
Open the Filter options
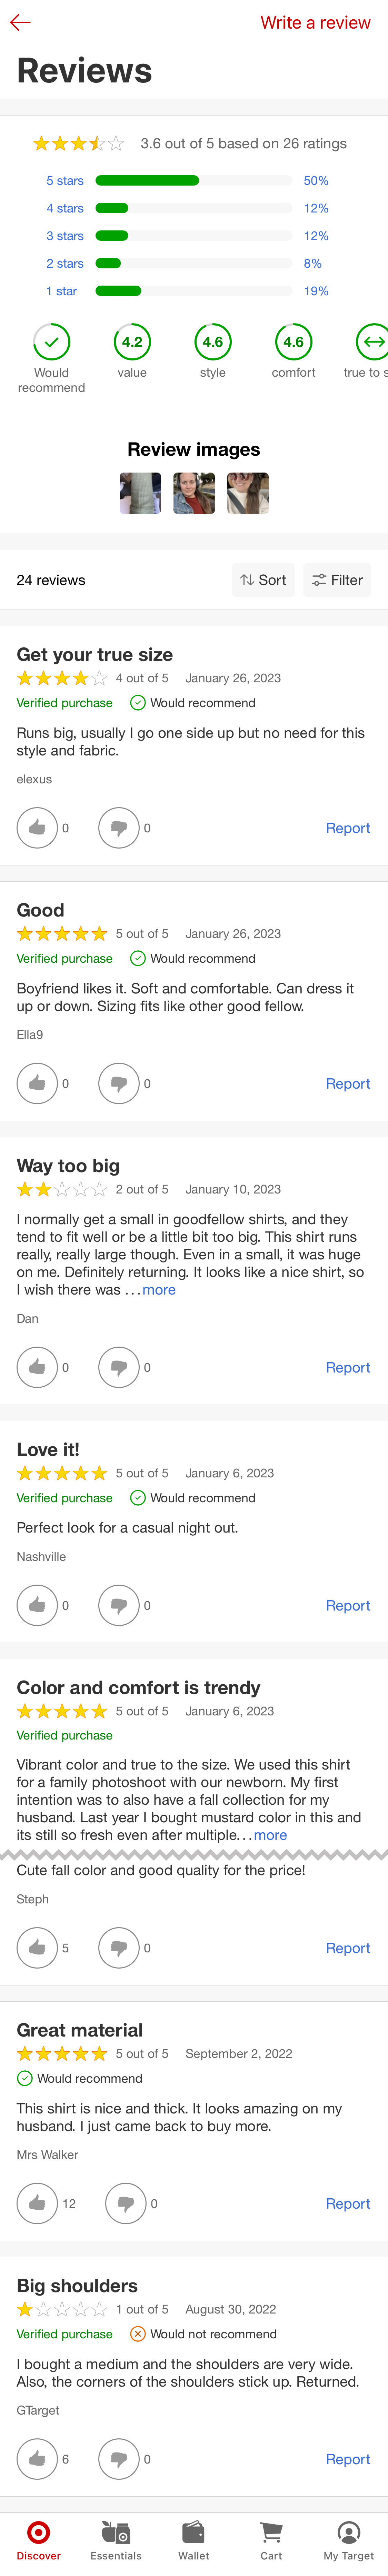tap(337, 580)
